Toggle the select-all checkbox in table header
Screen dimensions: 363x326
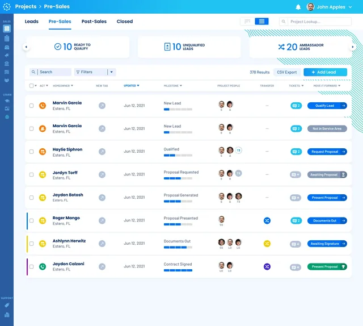tap(32, 86)
